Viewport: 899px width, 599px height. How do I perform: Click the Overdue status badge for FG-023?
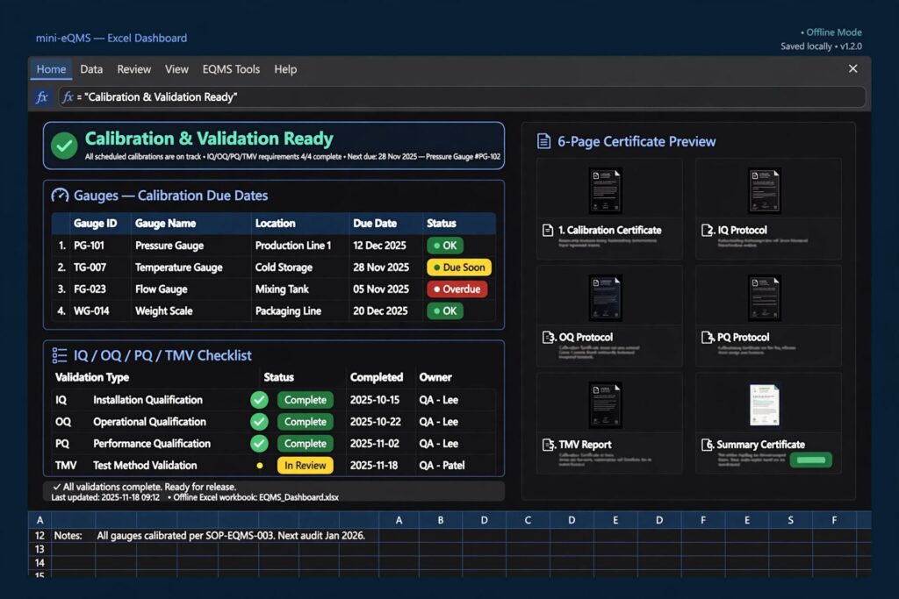[457, 289]
